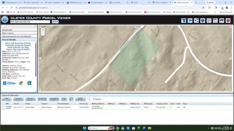Click the Search button beside address box
This screenshot has height=131, width=234.
[x=55, y=22]
